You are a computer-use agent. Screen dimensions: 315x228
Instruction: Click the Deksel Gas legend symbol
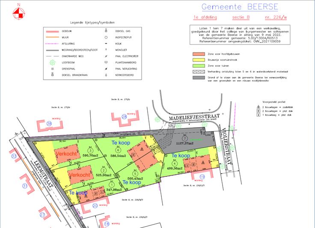point(105,31)
